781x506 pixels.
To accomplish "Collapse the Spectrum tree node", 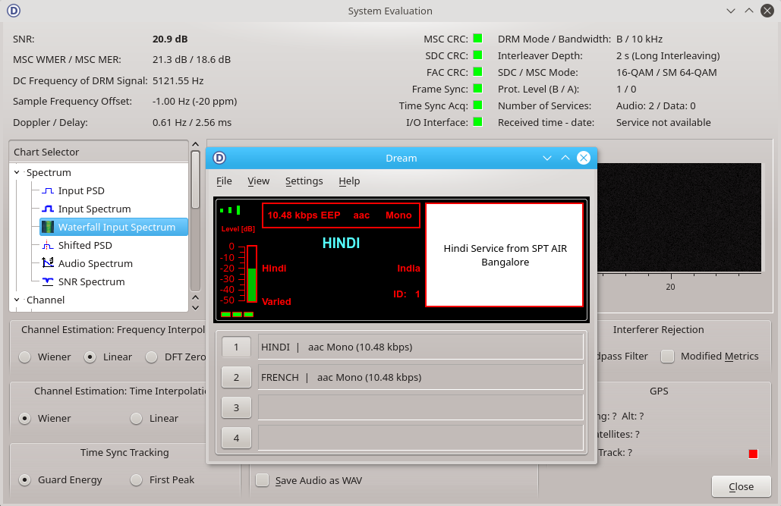I will 17,172.
